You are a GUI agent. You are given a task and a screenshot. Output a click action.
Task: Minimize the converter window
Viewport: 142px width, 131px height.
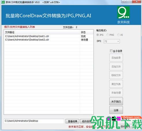tap(124, 1)
